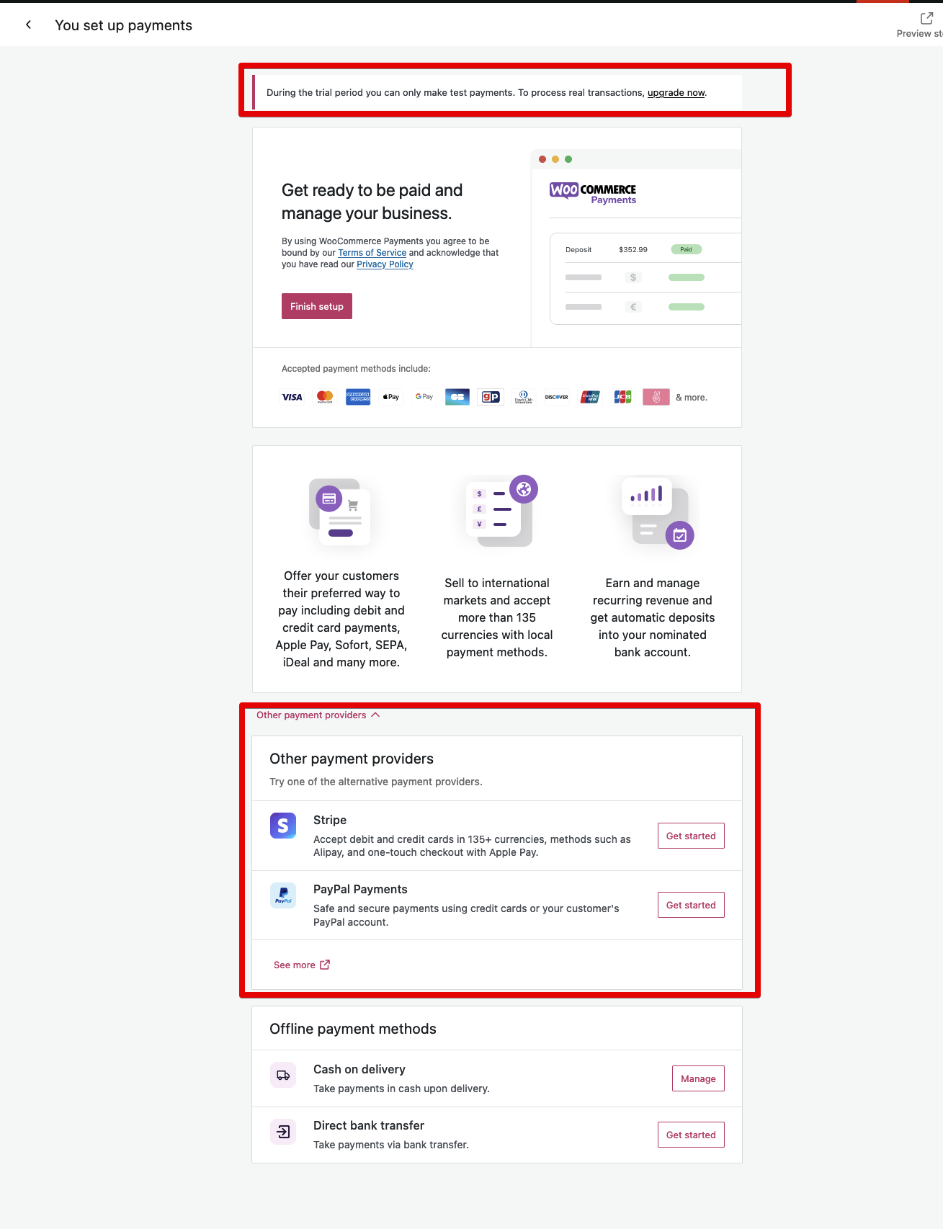This screenshot has height=1229, width=943.
Task: Click the back arrow on You set up payments
Action: point(28,24)
